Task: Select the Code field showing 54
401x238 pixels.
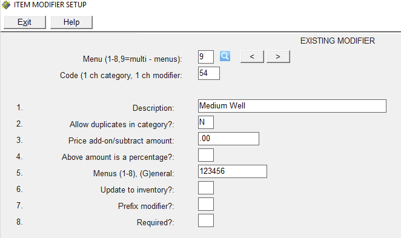Action: [x=209, y=73]
